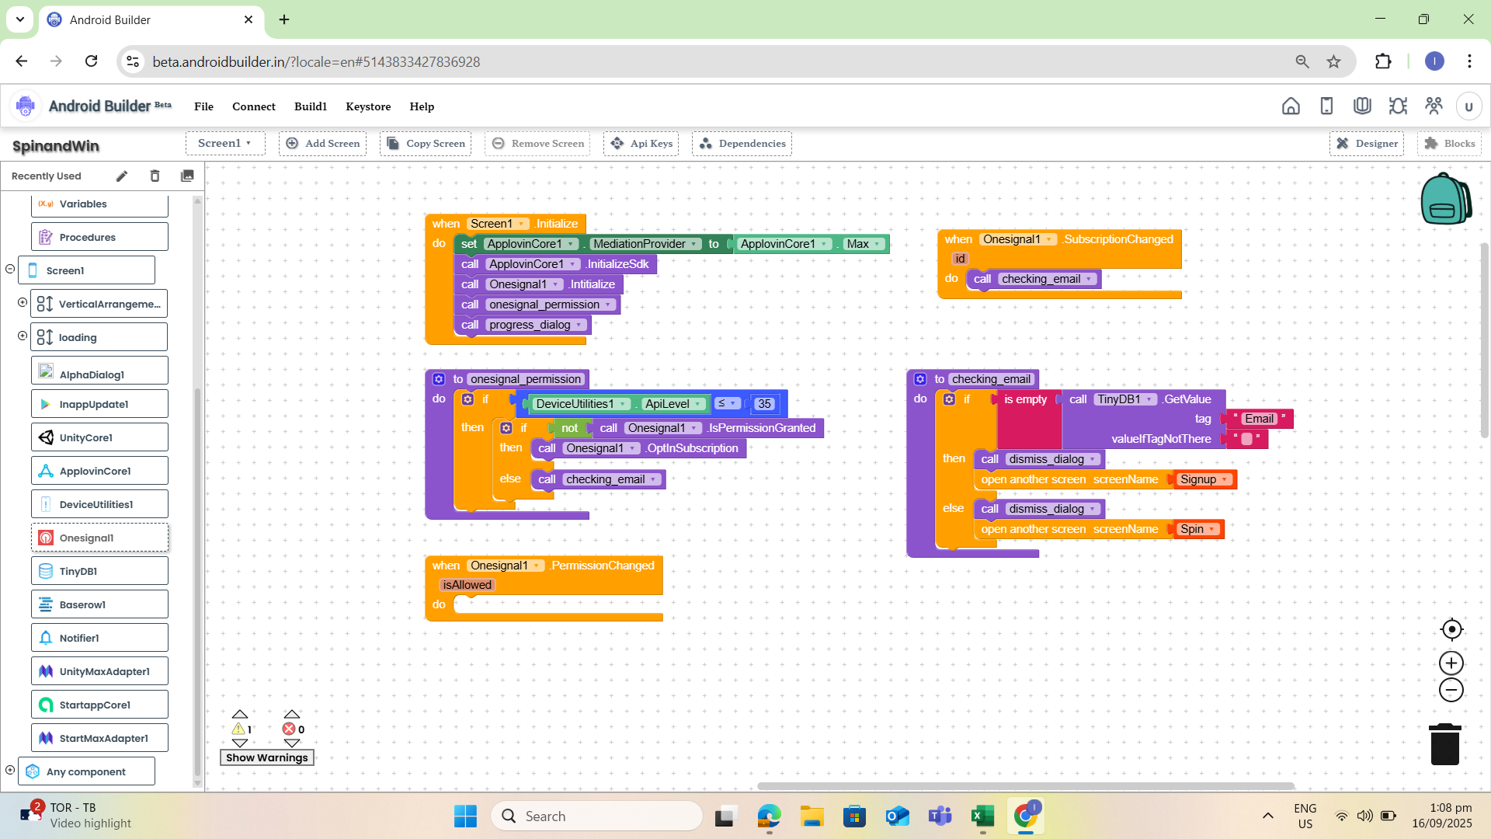
Task: Click the Show Warnings button
Action: pos(266,757)
